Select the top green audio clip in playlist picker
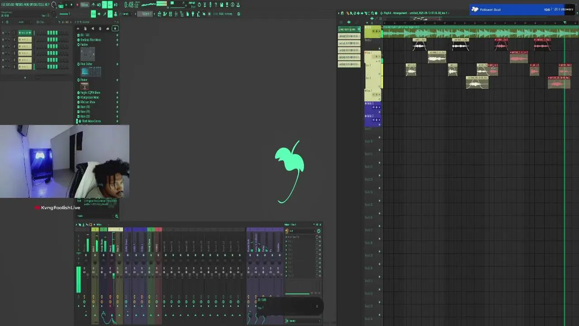Screen dimensions: 579x326 click(x=349, y=29)
